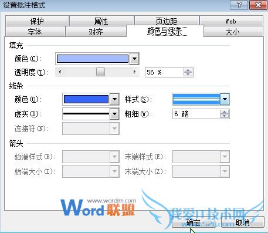Viewport: 268px width, 233px height.
Task: Increase transparency with the up spinner
Action: tap(188, 70)
